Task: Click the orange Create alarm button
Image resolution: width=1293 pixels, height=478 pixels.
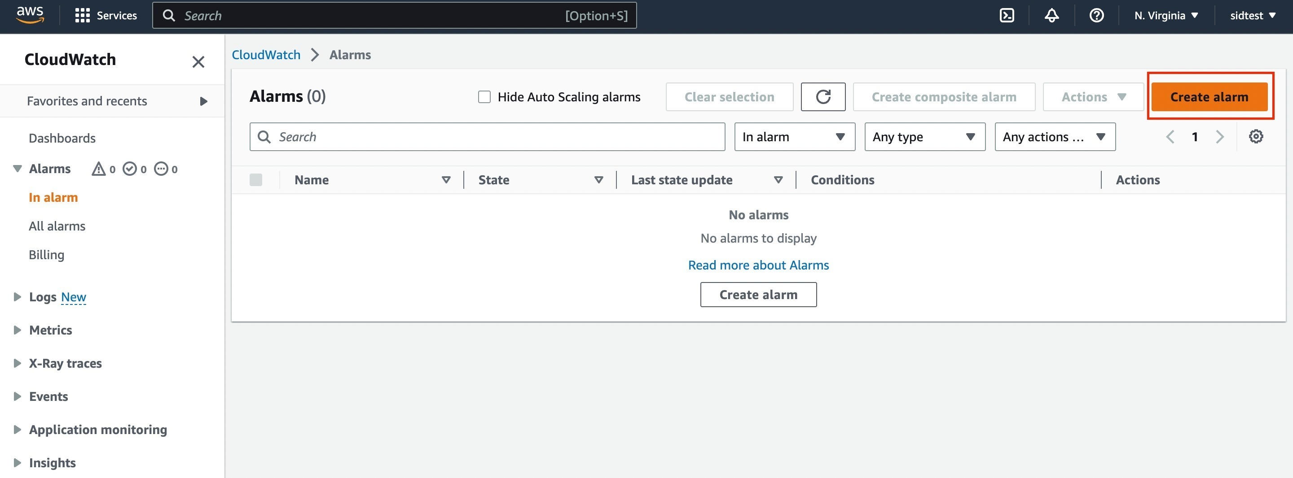Action: [x=1209, y=97]
